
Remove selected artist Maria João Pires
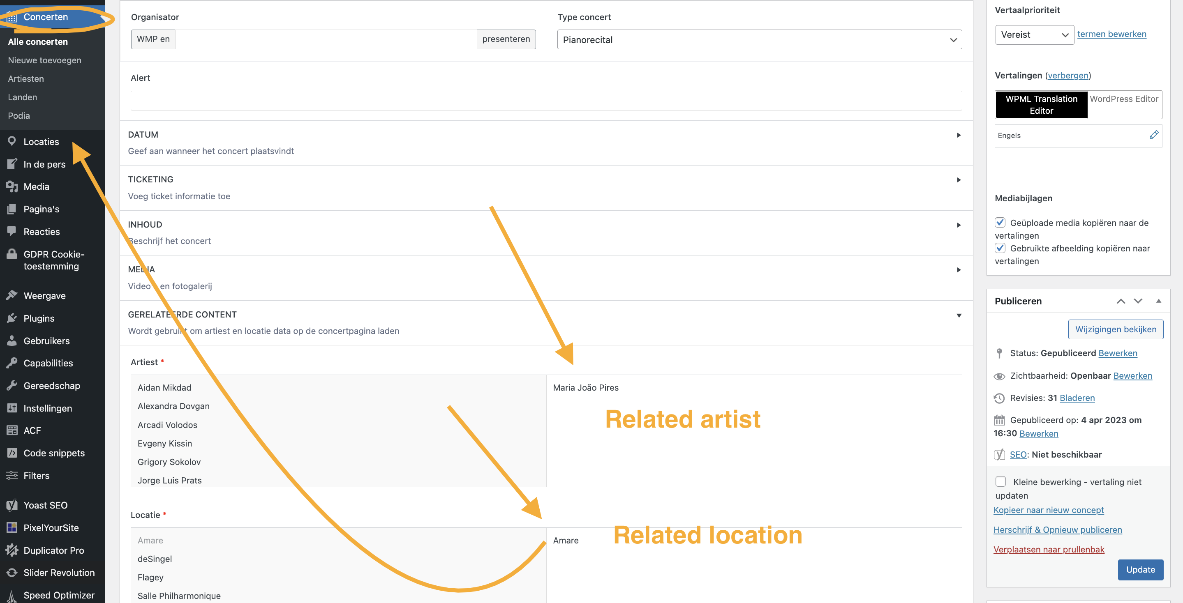[x=585, y=387]
